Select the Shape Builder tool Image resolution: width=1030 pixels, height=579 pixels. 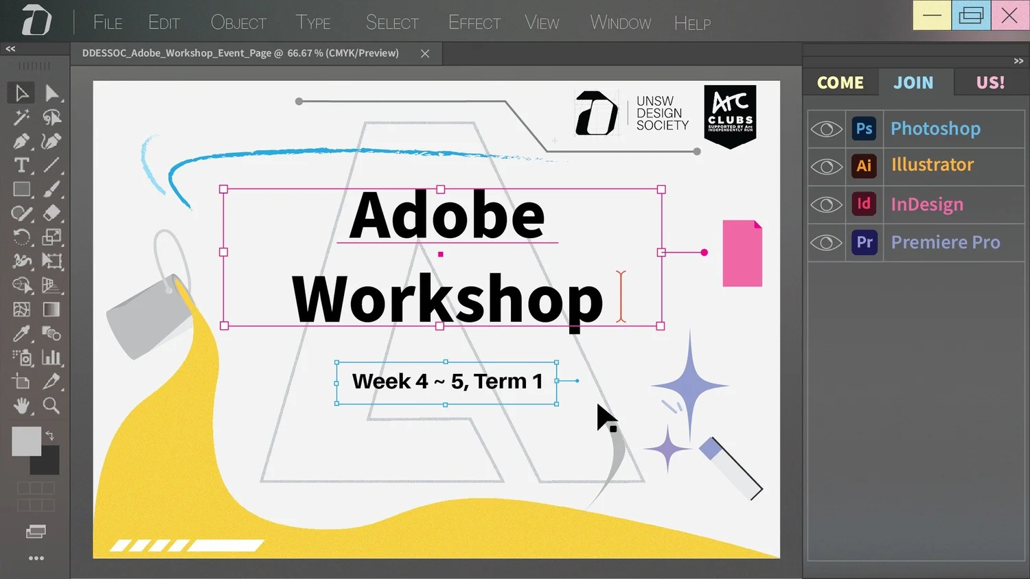point(21,285)
